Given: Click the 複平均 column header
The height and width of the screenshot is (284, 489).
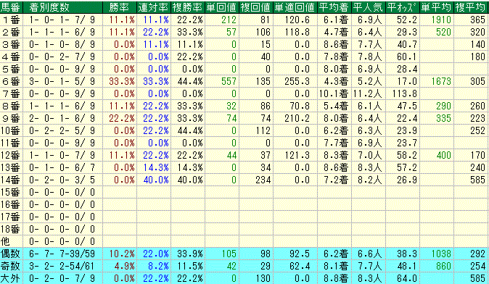Looking at the screenshot, I should (x=471, y=7).
